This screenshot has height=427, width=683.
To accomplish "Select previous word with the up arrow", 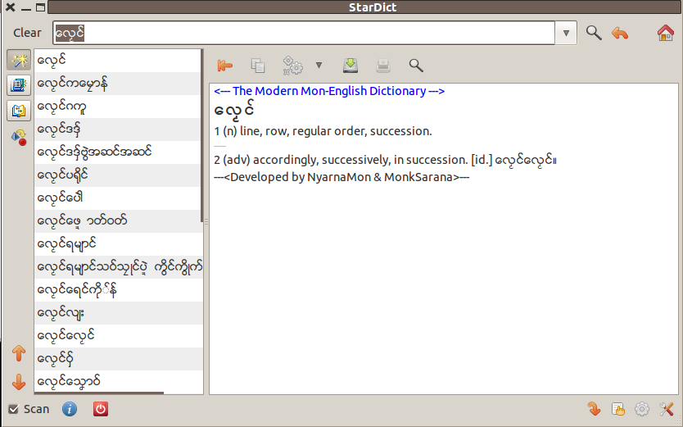I will coord(19,354).
